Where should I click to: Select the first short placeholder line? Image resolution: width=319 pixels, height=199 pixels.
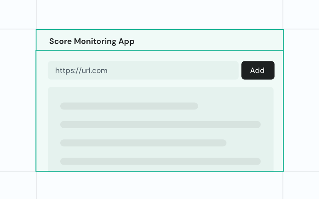[x=129, y=106]
